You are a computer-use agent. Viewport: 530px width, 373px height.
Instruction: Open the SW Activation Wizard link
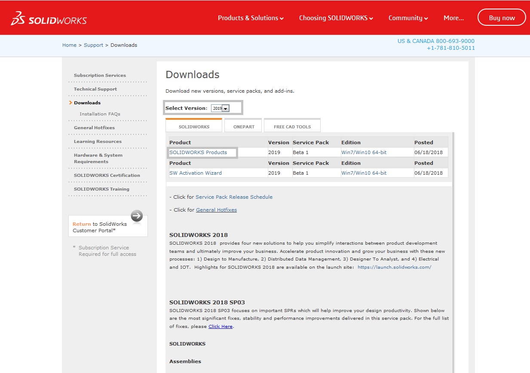tap(196, 173)
